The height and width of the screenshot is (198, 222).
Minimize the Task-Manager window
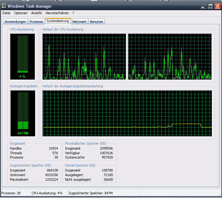point(203,6)
